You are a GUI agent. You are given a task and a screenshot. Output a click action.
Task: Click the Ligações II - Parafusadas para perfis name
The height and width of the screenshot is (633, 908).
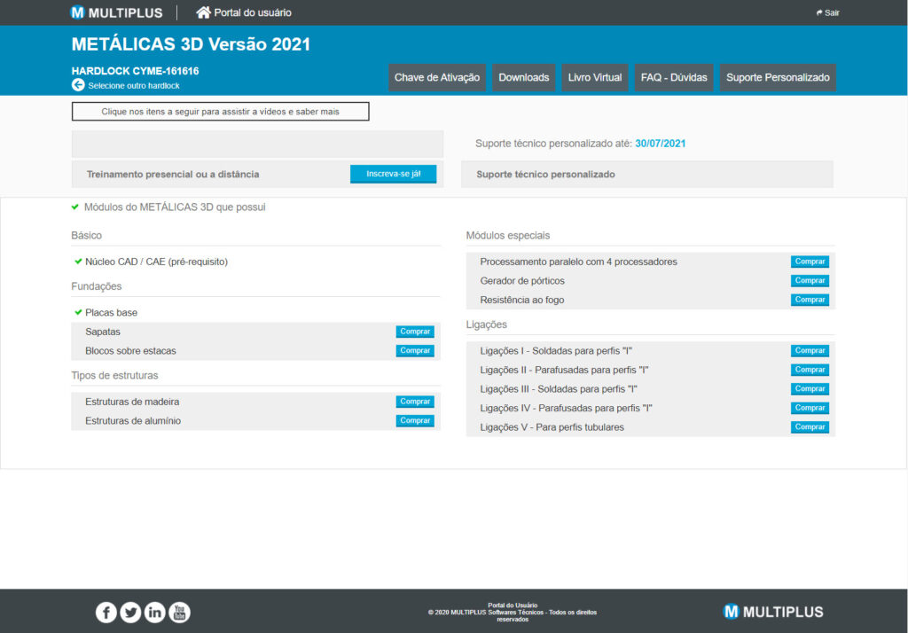pos(564,370)
